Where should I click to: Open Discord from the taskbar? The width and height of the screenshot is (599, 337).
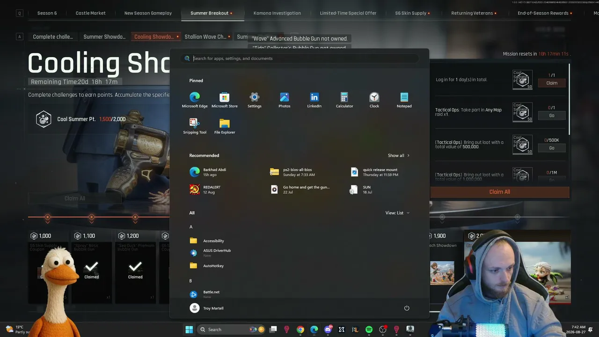point(328,330)
